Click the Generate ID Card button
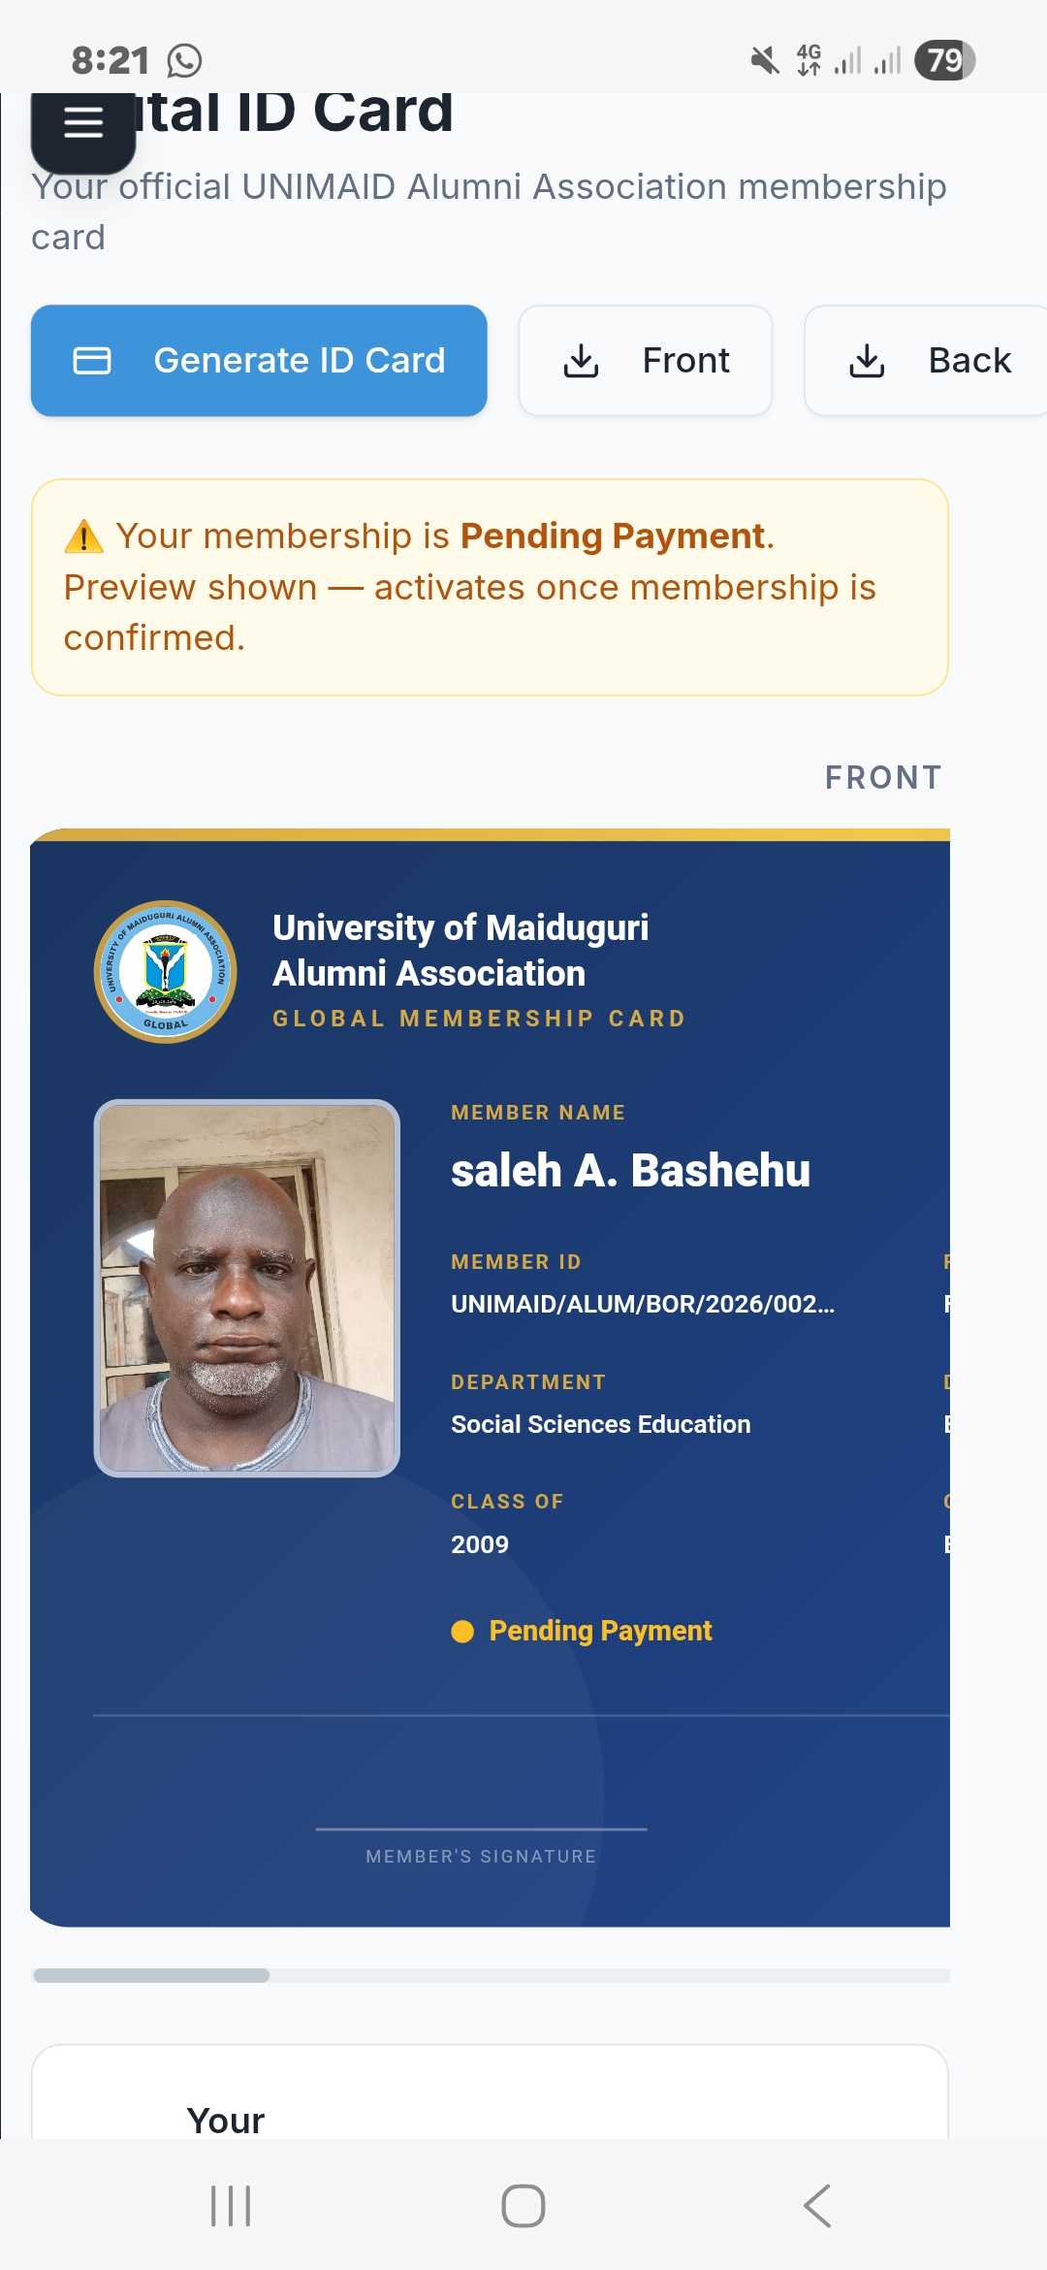Viewport: 1047px width, 2270px height. (259, 361)
